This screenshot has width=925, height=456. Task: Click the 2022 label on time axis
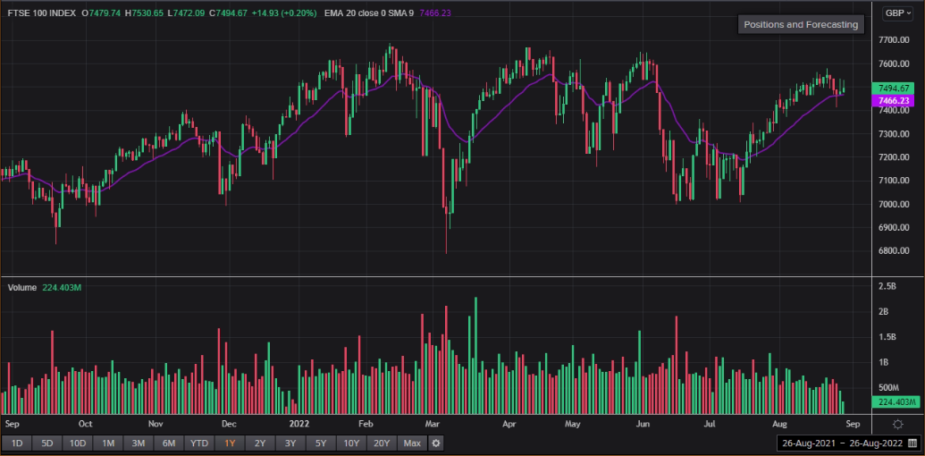tap(299, 424)
